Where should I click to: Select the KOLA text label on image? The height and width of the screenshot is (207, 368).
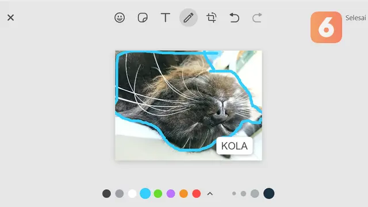(235, 146)
